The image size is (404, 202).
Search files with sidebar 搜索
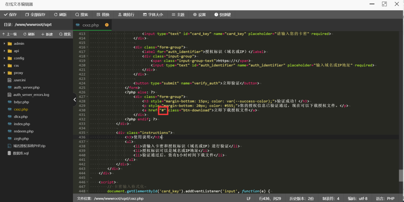click(x=65, y=34)
